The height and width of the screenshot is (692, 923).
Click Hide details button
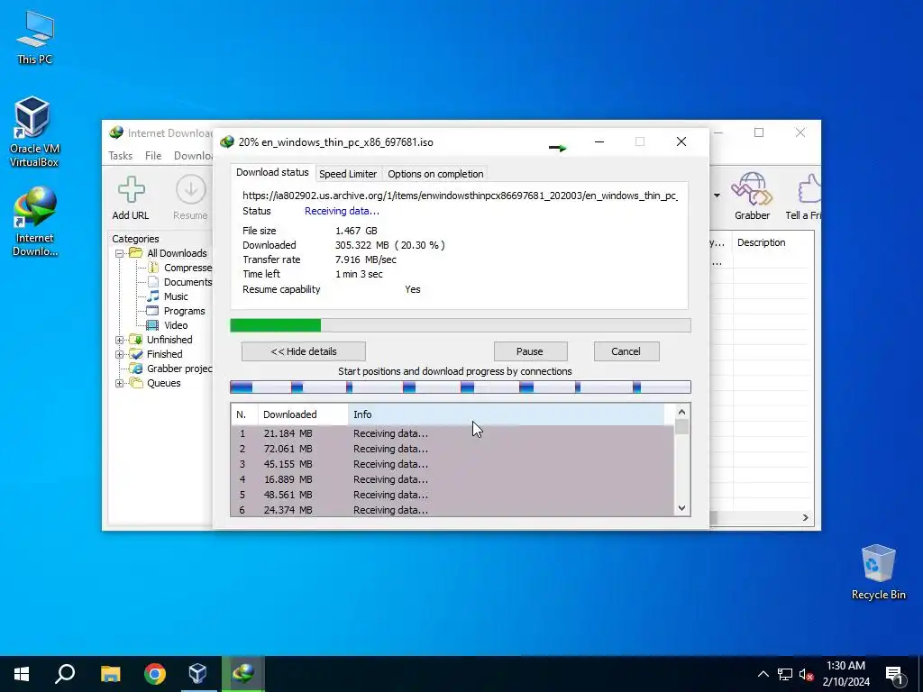click(x=304, y=351)
